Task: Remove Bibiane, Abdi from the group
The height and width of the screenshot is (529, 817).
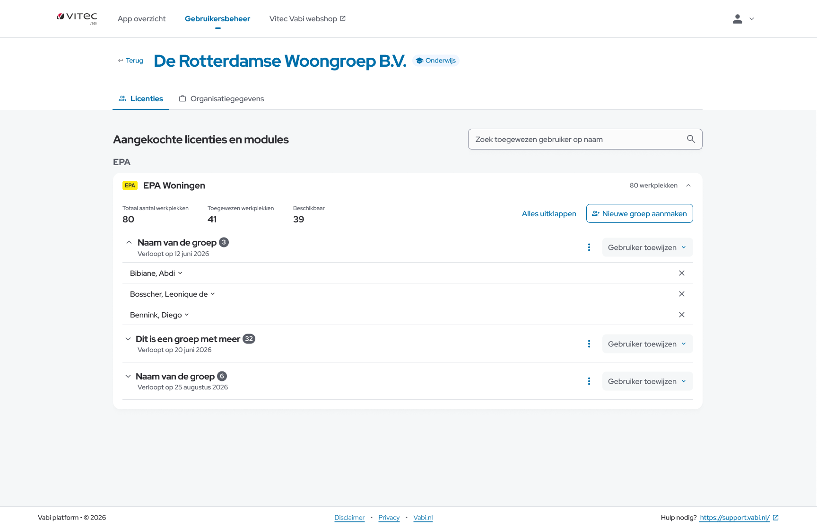Action: pyautogui.click(x=682, y=273)
